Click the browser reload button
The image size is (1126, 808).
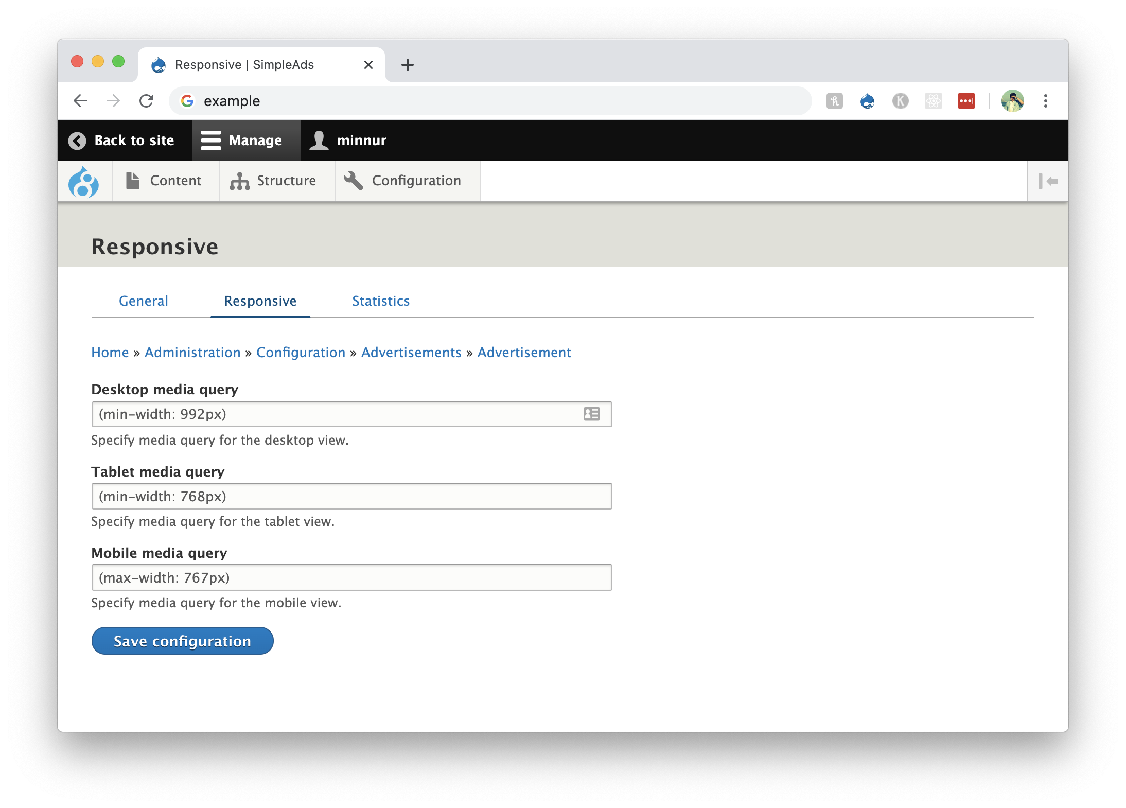pyautogui.click(x=147, y=101)
